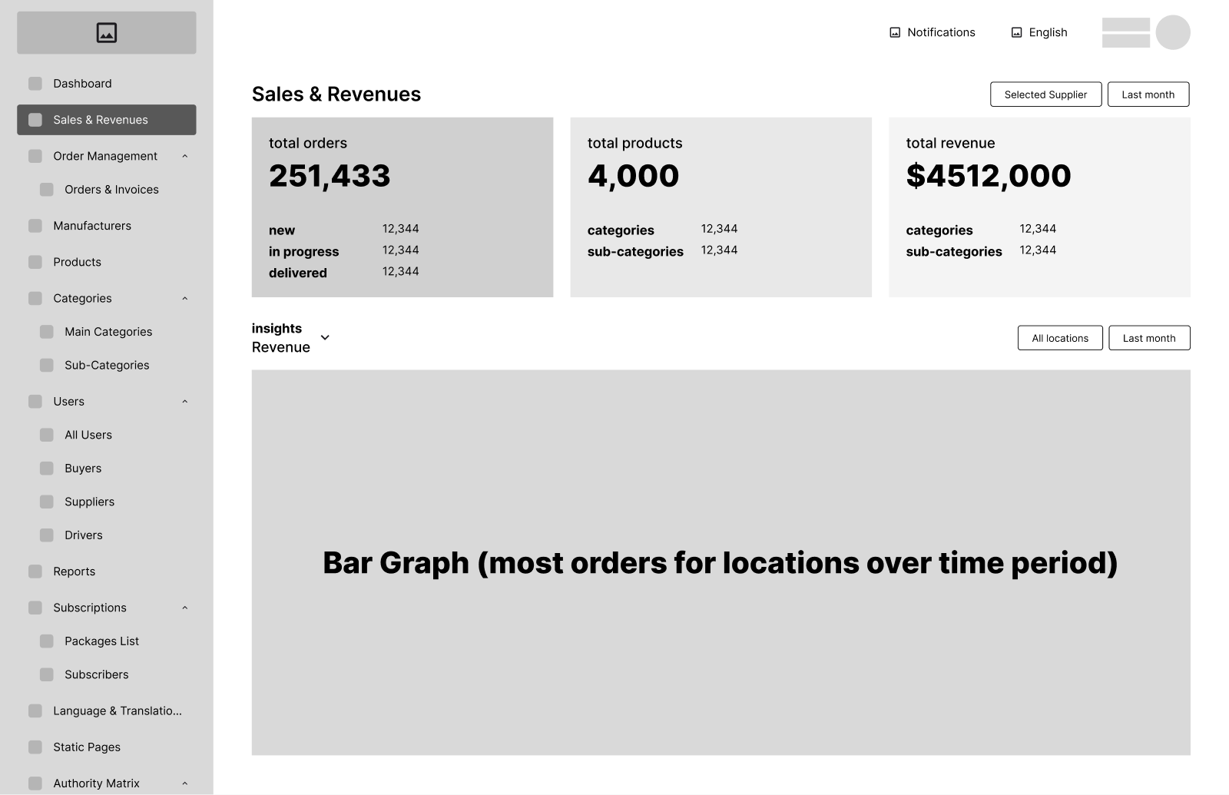Collapse the Users section chevron
The image size is (1229, 795).
[185, 402]
